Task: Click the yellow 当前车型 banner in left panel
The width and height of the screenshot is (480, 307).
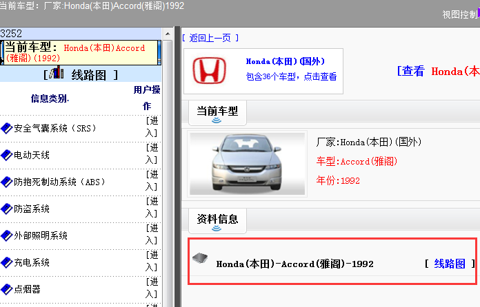Action: 81,52
